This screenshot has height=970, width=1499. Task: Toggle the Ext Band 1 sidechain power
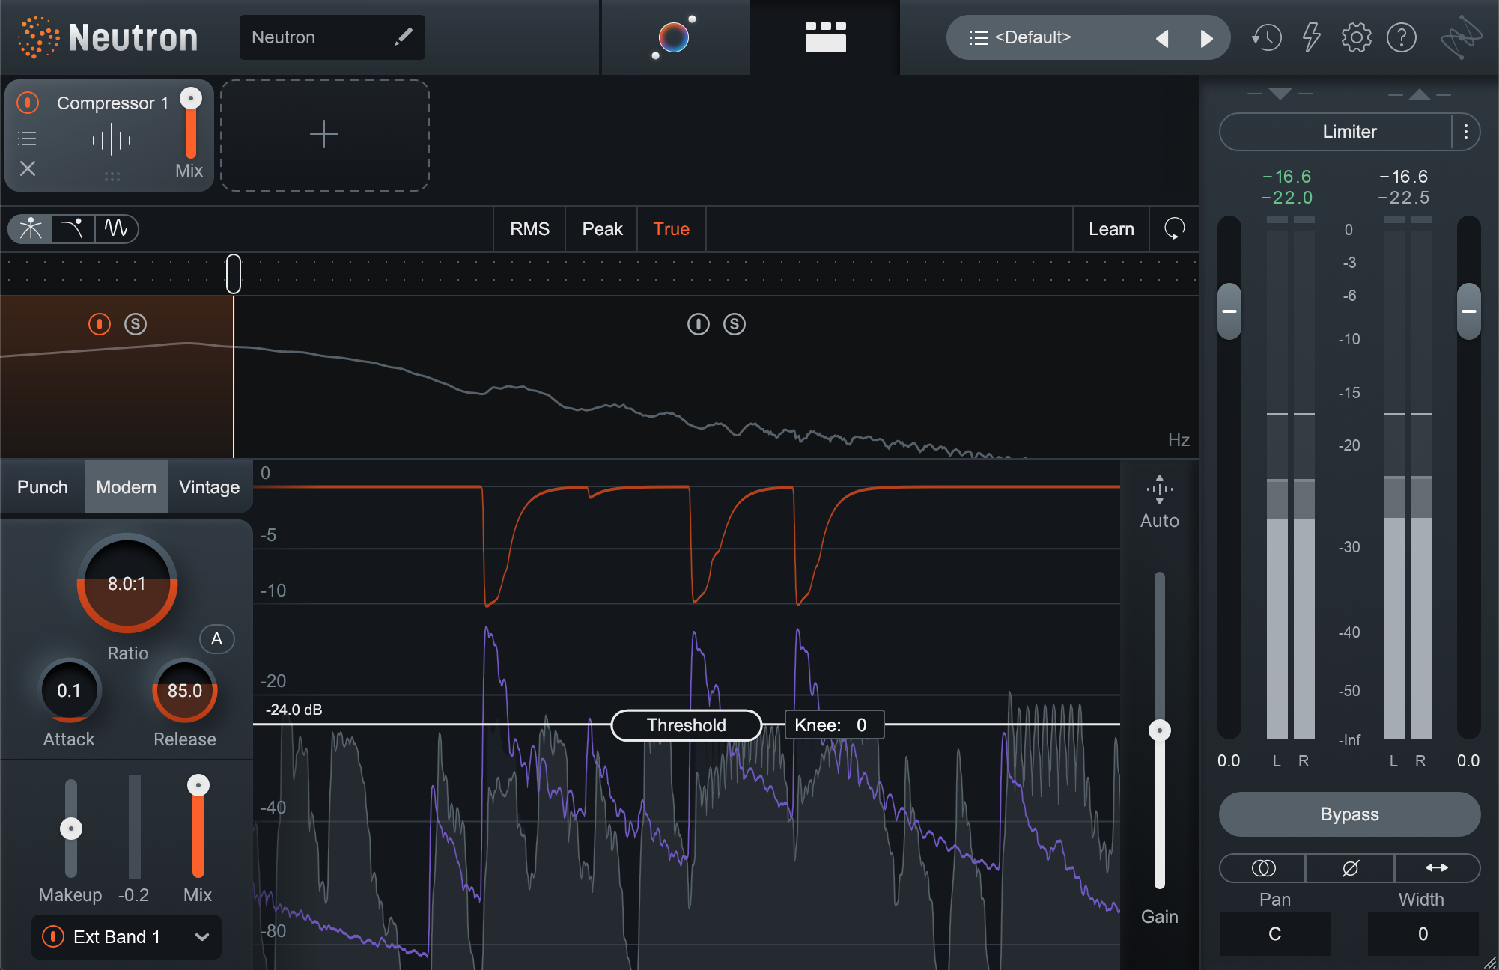point(52,936)
